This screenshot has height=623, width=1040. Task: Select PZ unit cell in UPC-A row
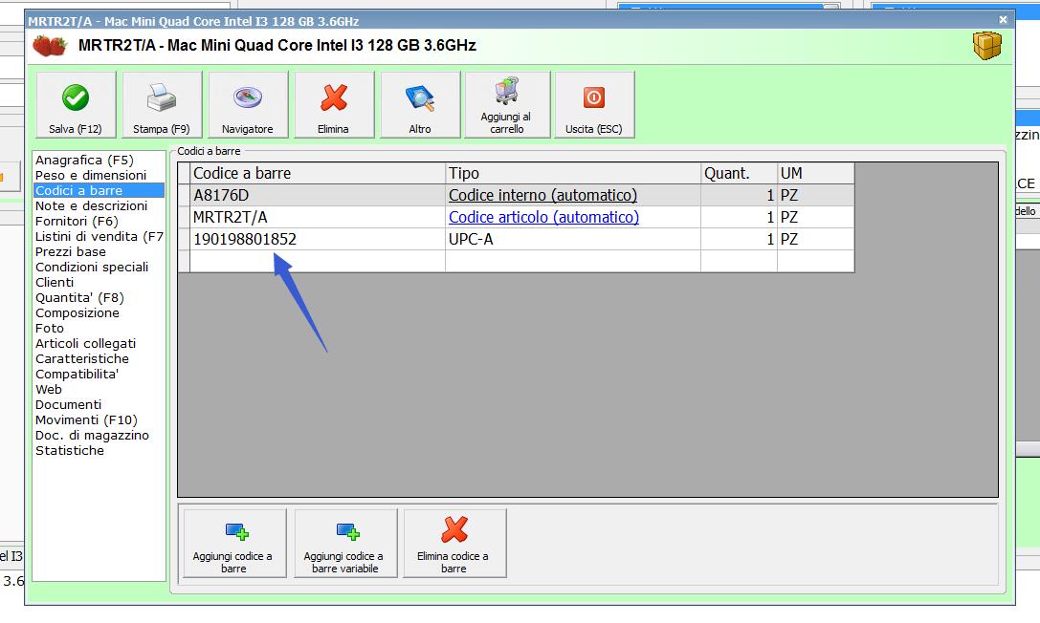pos(816,239)
